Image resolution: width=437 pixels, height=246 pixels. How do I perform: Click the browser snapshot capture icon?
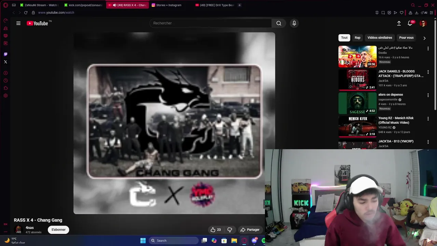tap(383, 13)
